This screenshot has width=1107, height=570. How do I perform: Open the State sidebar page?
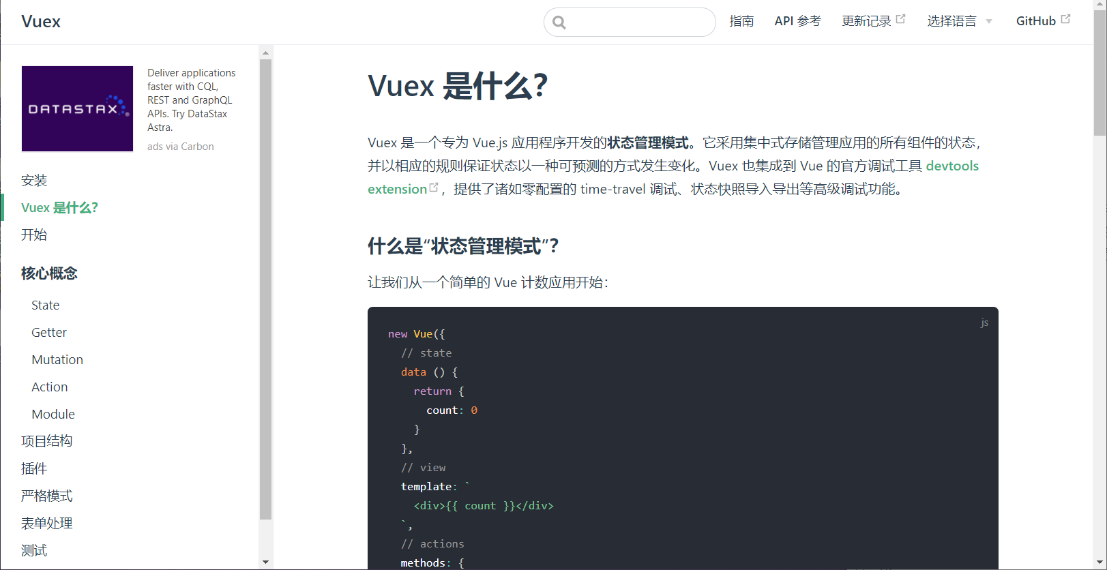click(46, 305)
